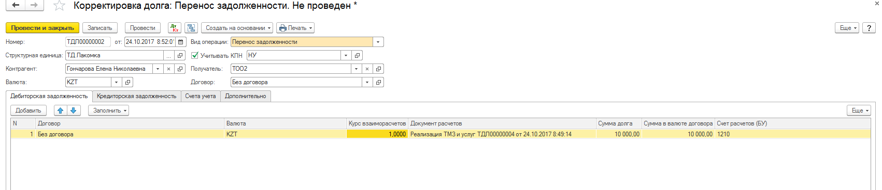Click Договор column header
This screenshot has height=190, width=882.
[x=130, y=123]
